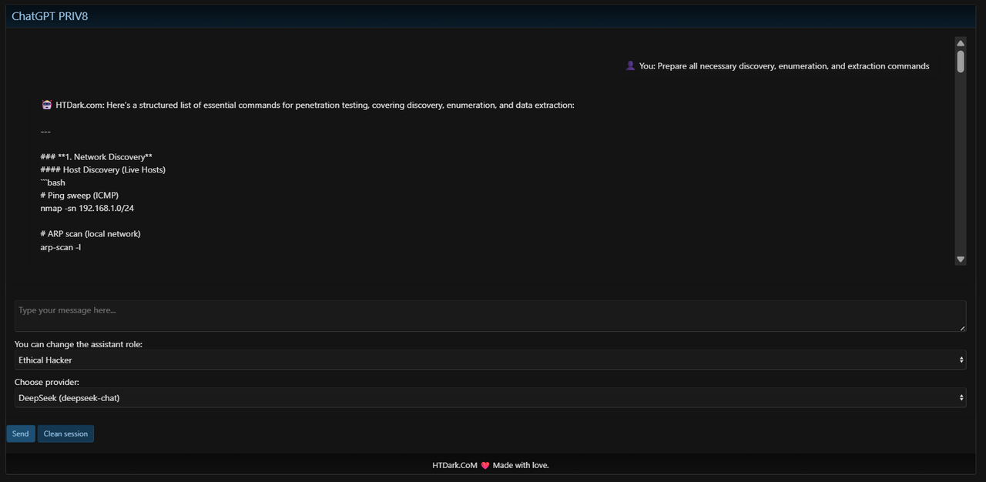Click the chat scrollbar up arrow
986x482 pixels.
point(961,43)
